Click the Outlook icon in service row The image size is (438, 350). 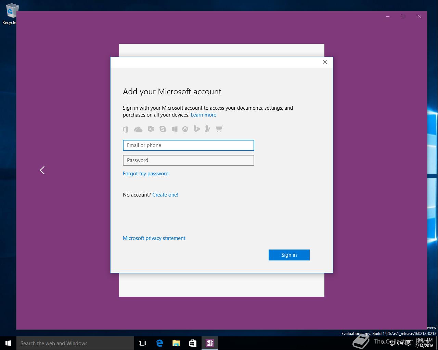pyautogui.click(x=151, y=129)
